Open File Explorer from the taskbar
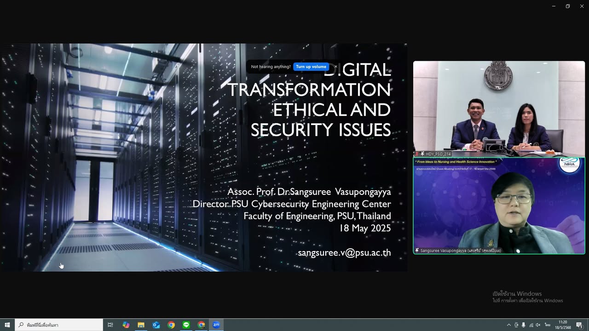The image size is (589, 331). click(141, 325)
